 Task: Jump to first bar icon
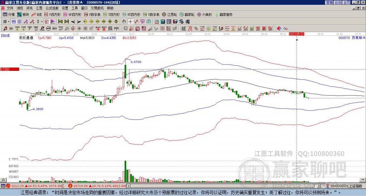[60, 22]
